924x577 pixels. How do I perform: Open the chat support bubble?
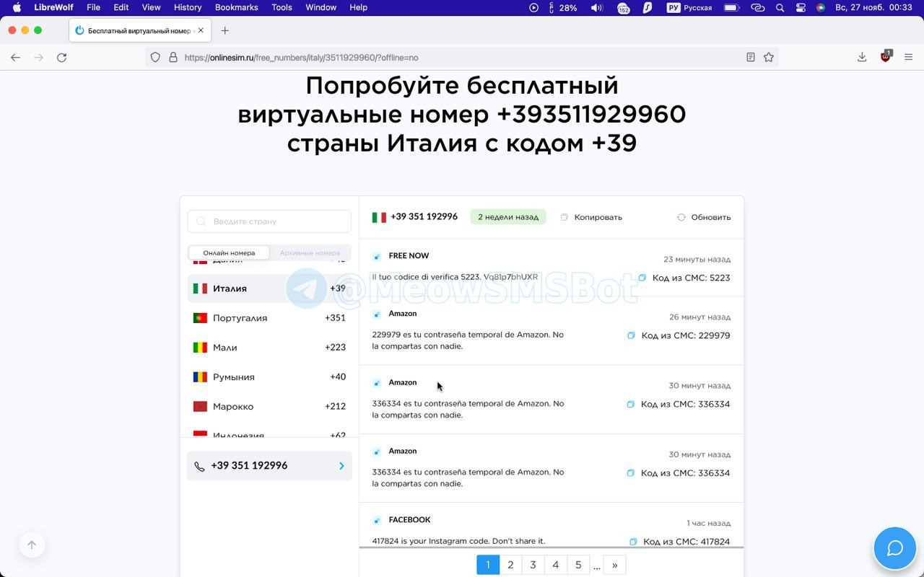[x=895, y=548]
